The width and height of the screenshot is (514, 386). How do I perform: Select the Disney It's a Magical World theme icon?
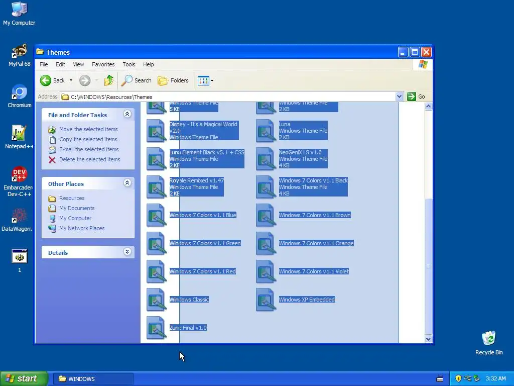[x=157, y=131]
